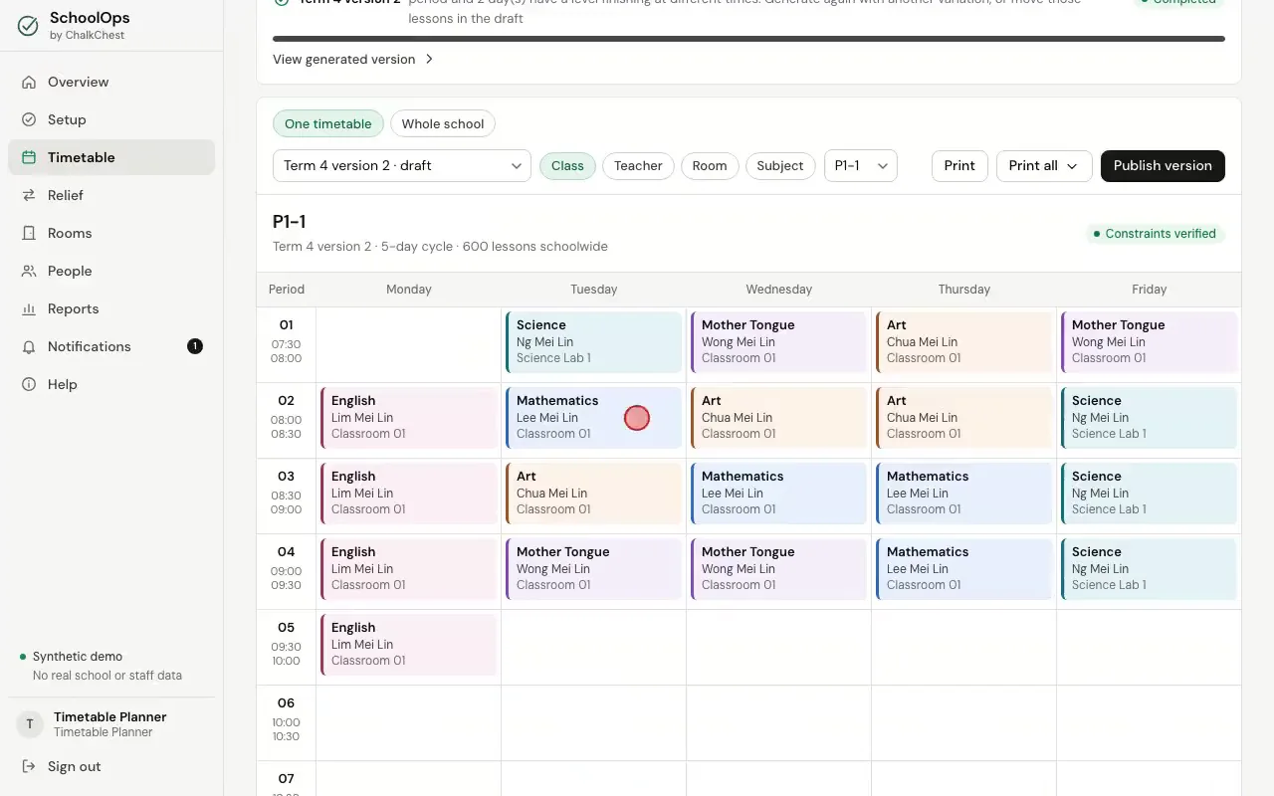This screenshot has height=796, width=1274.
Task: Select the One timetable toggle
Action: (328, 123)
